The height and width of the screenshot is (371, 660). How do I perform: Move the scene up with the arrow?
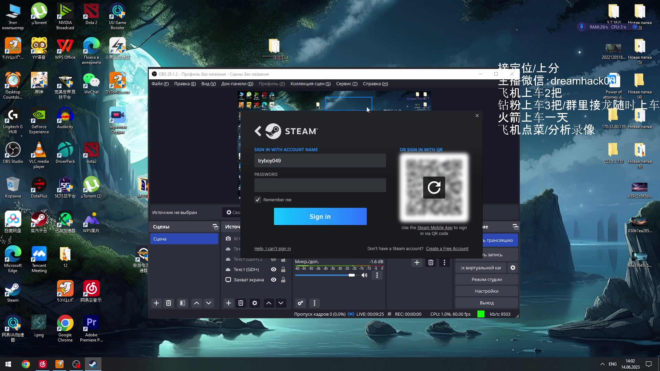197,303
